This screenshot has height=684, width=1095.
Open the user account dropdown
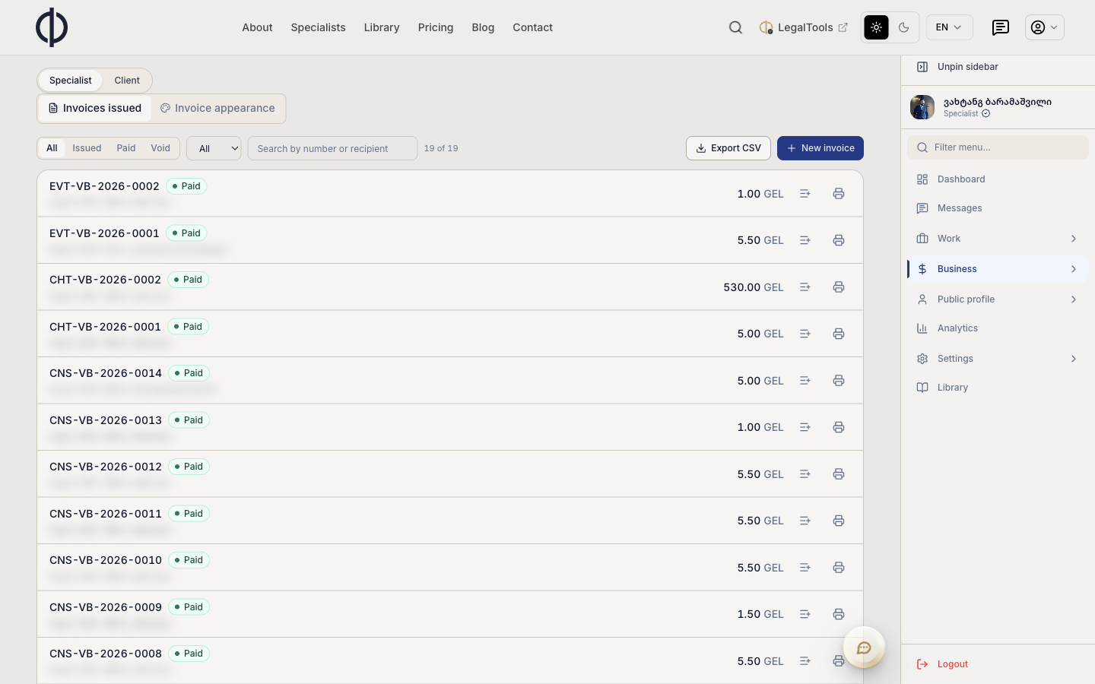(x=1044, y=27)
